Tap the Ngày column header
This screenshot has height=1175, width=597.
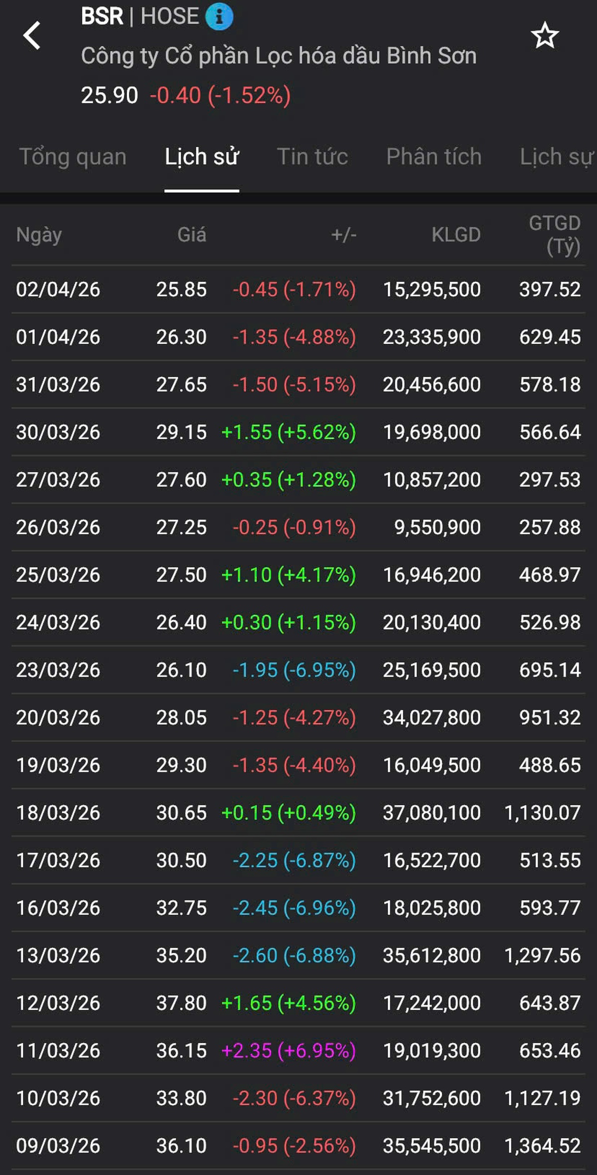(x=39, y=235)
